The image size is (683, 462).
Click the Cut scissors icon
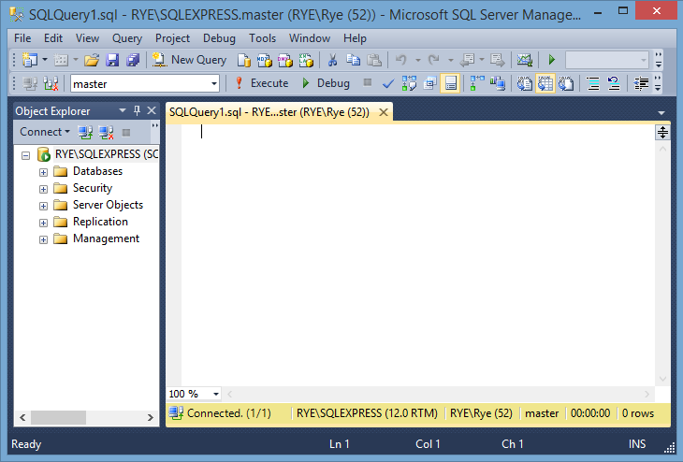click(333, 60)
